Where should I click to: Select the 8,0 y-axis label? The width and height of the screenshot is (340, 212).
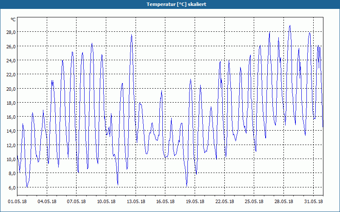12,173
